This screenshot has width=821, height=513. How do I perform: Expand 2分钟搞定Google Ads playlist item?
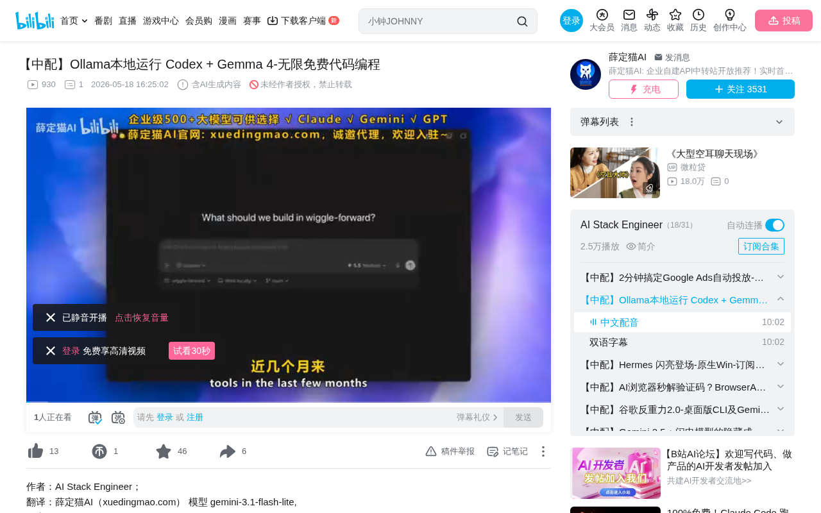coord(781,276)
